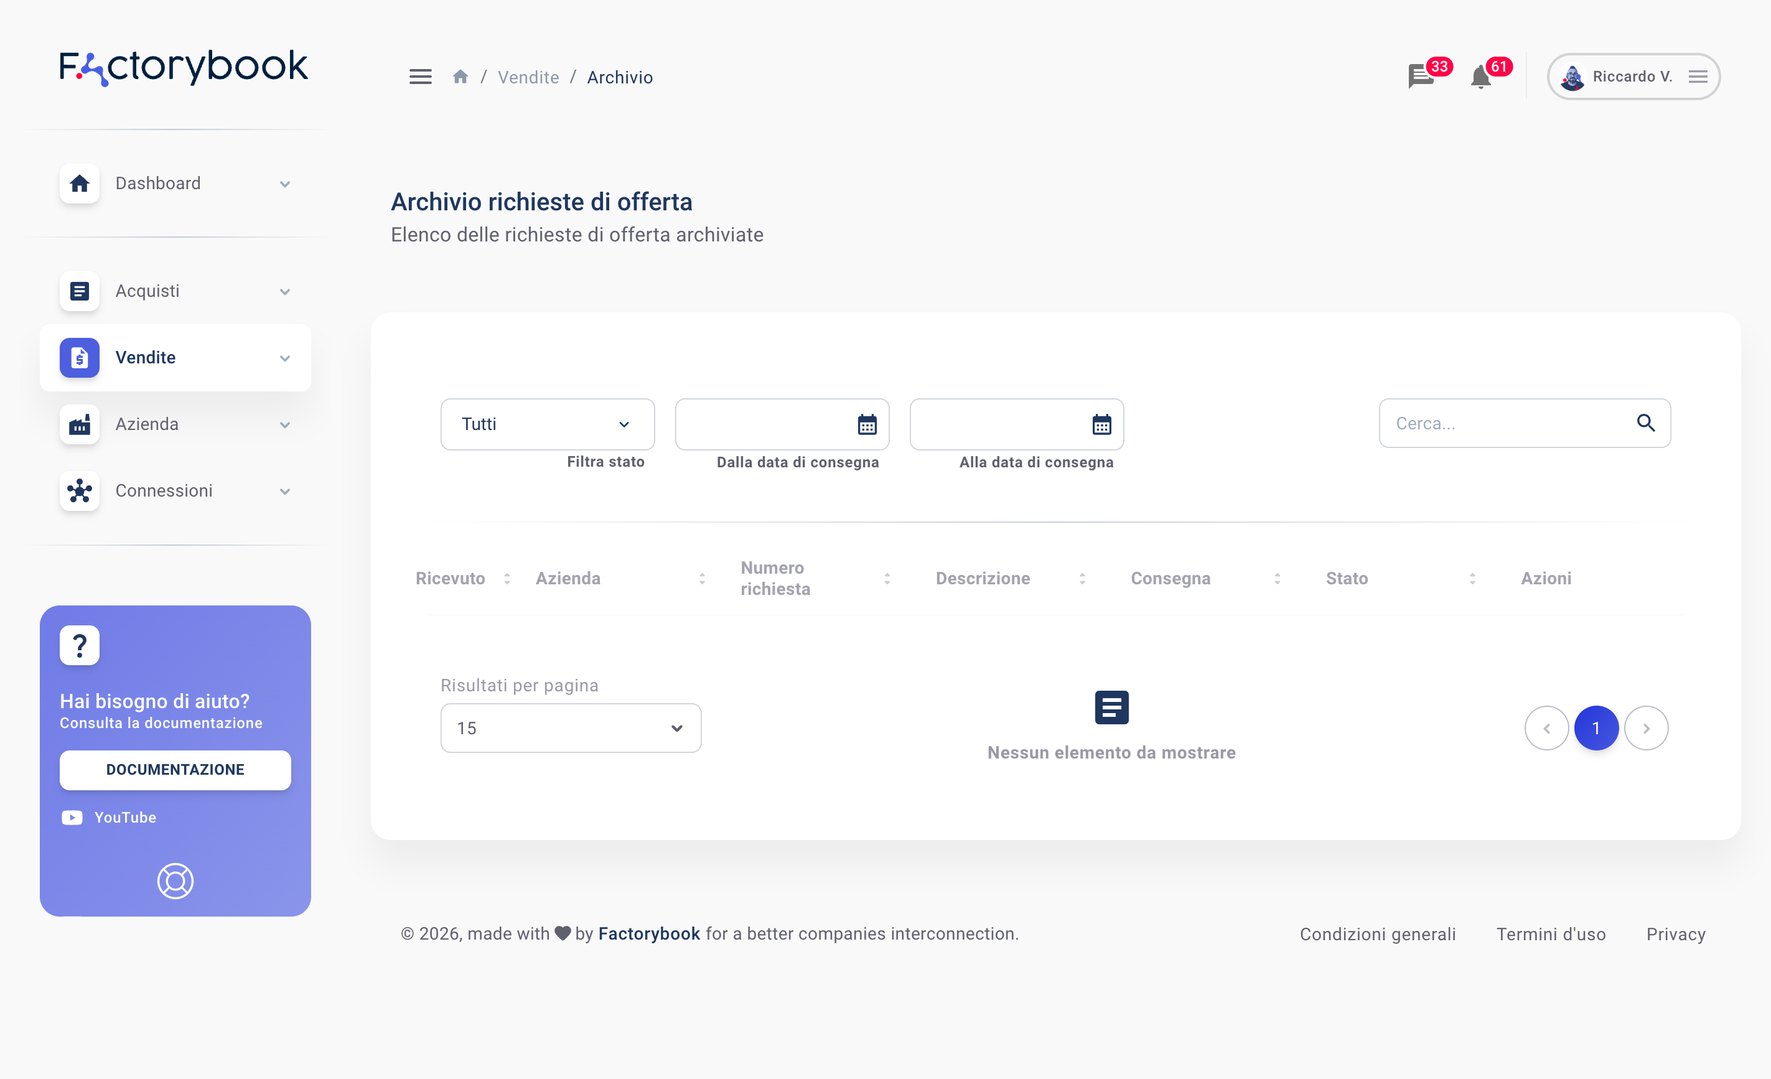Click the home breadcrumb icon
The image size is (1771, 1079).
tap(460, 77)
